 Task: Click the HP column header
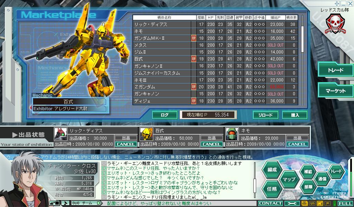[x=211, y=18]
